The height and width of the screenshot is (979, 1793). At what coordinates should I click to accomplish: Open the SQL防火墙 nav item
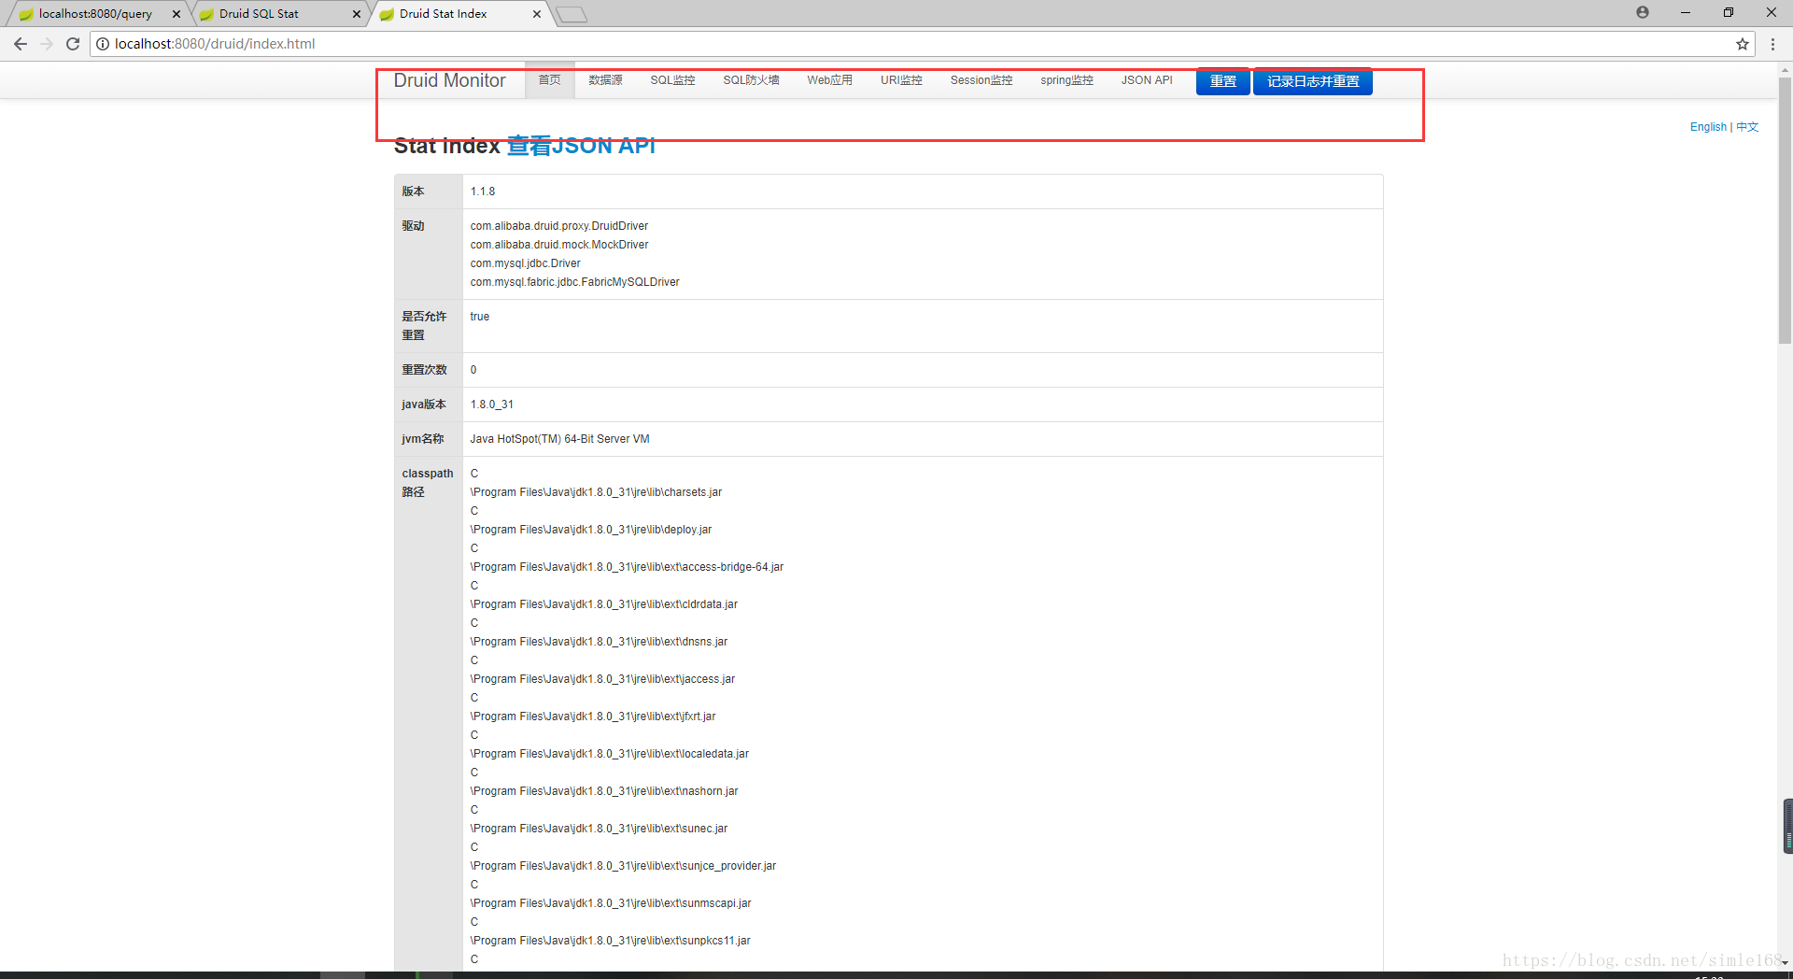pos(751,80)
